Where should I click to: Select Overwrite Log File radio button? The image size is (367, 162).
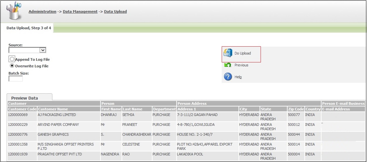click(x=12, y=66)
